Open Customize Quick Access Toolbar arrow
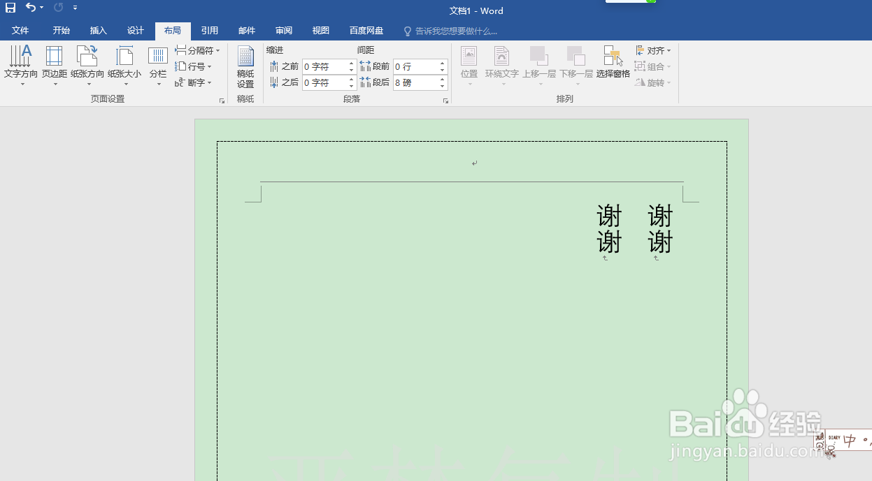Viewport: 872px width, 481px height. click(x=75, y=8)
